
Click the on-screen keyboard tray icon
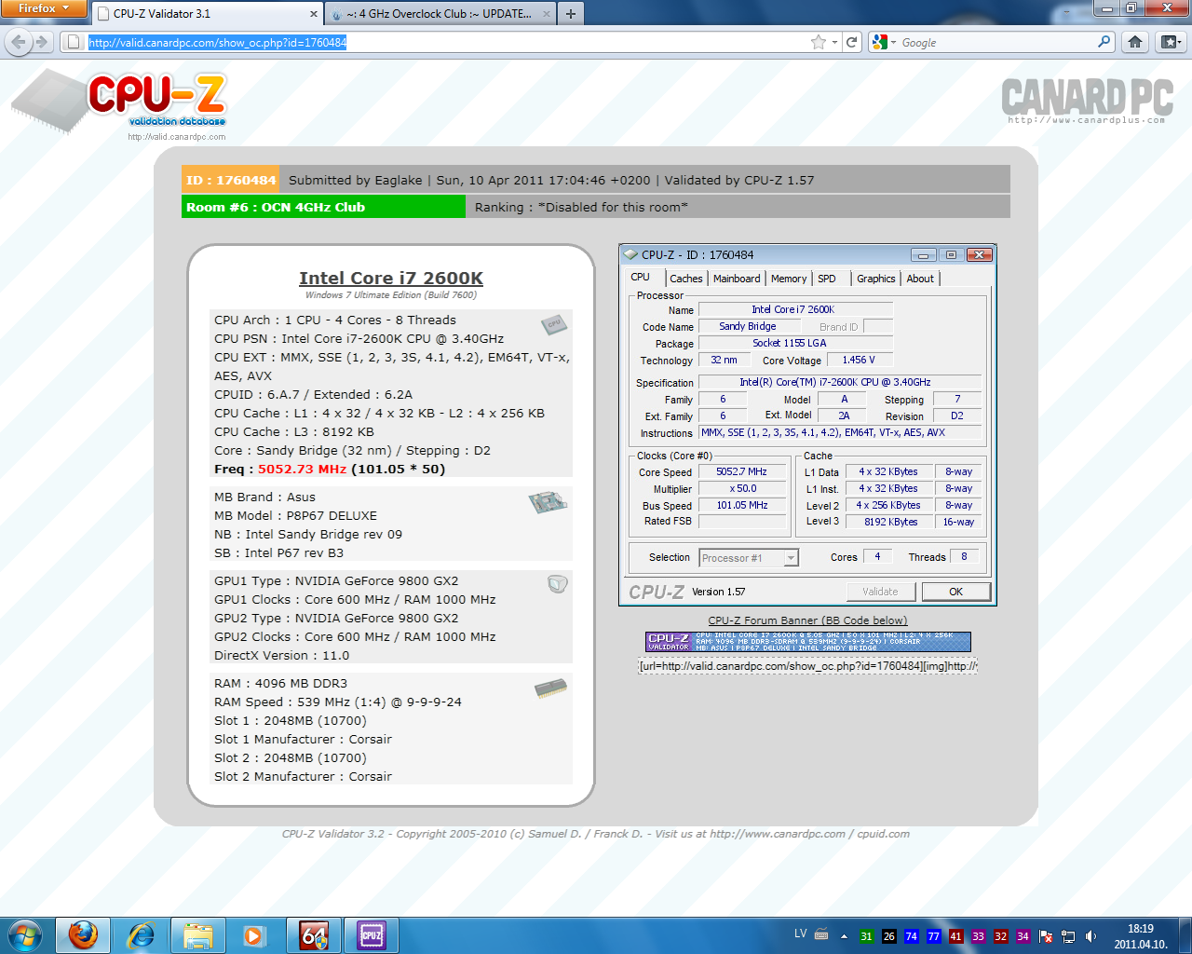pyautogui.click(x=821, y=934)
